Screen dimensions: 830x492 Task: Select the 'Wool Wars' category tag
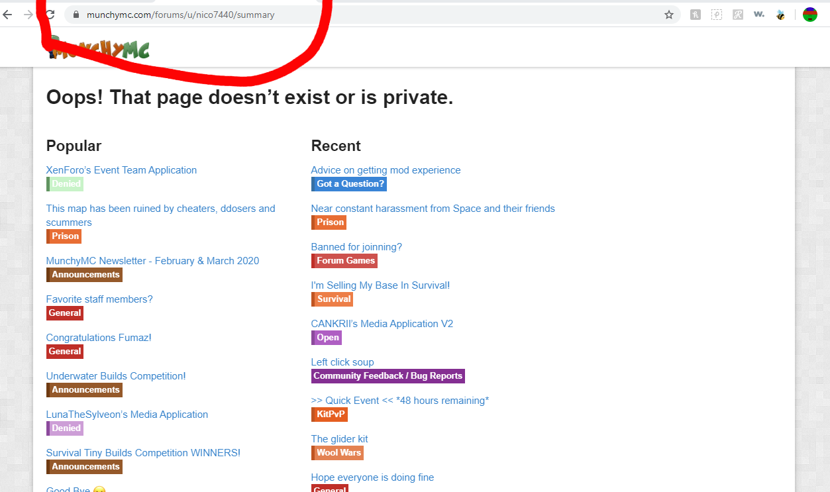(338, 453)
